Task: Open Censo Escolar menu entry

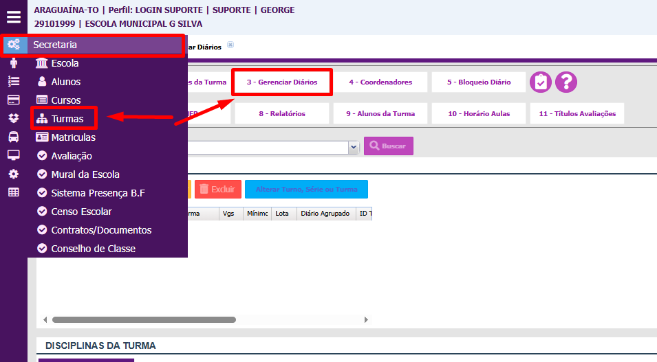Action: [x=81, y=212]
